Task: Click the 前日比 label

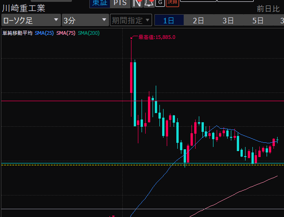Action: [x=268, y=8]
